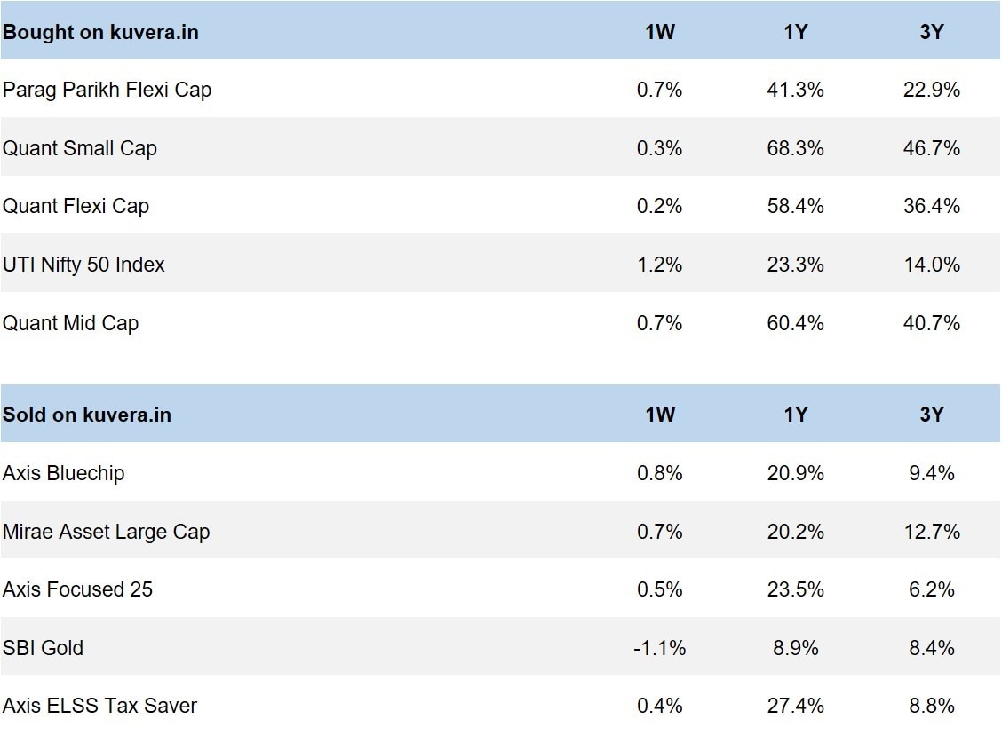Image resolution: width=1002 pixels, height=735 pixels.
Task: Open the Quant Mid Cap fund entry
Action: coord(71,323)
